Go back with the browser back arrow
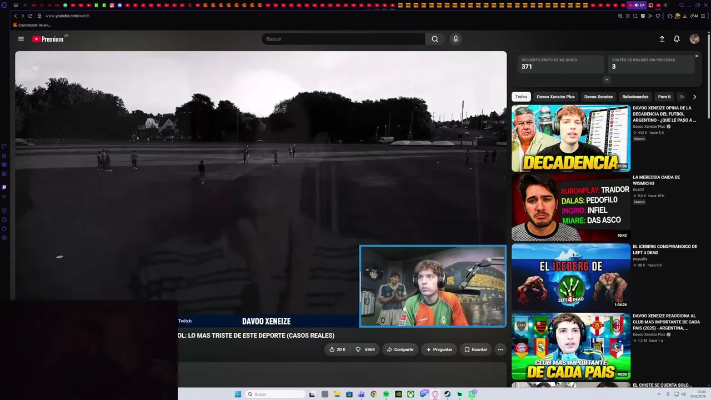 click(x=15, y=16)
